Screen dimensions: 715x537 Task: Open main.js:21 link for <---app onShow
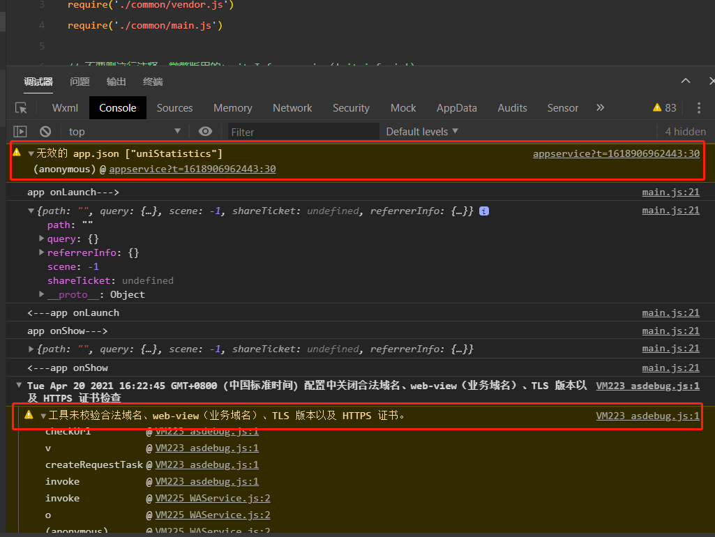click(x=671, y=368)
